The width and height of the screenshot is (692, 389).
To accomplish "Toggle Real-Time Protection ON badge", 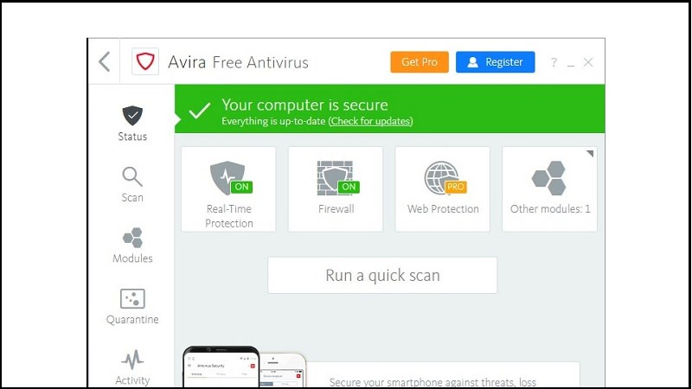I will click(241, 187).
